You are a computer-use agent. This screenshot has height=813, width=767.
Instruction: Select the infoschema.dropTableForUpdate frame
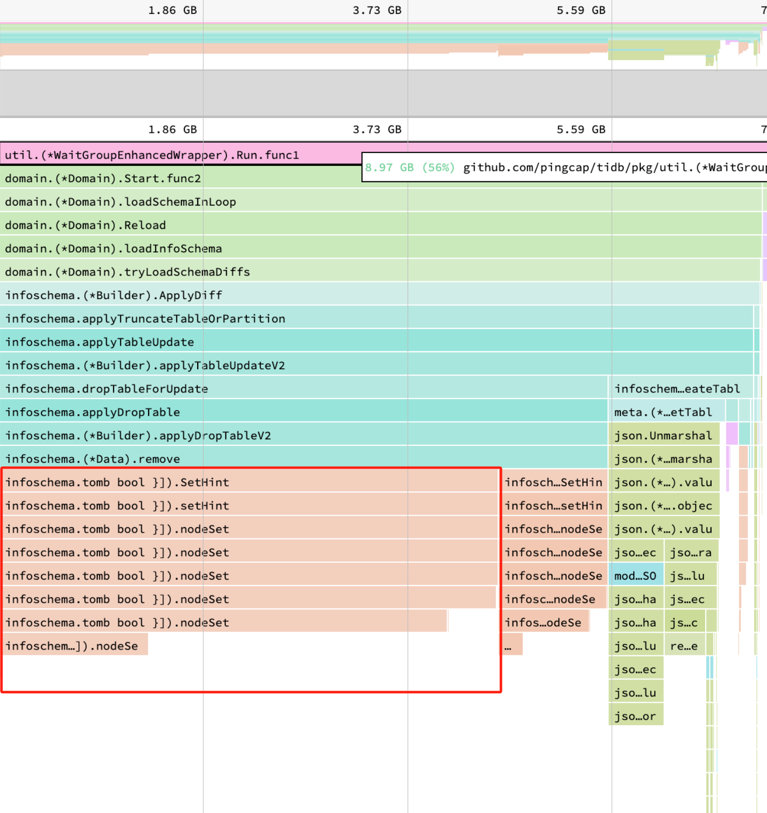(x=107, y=389)
